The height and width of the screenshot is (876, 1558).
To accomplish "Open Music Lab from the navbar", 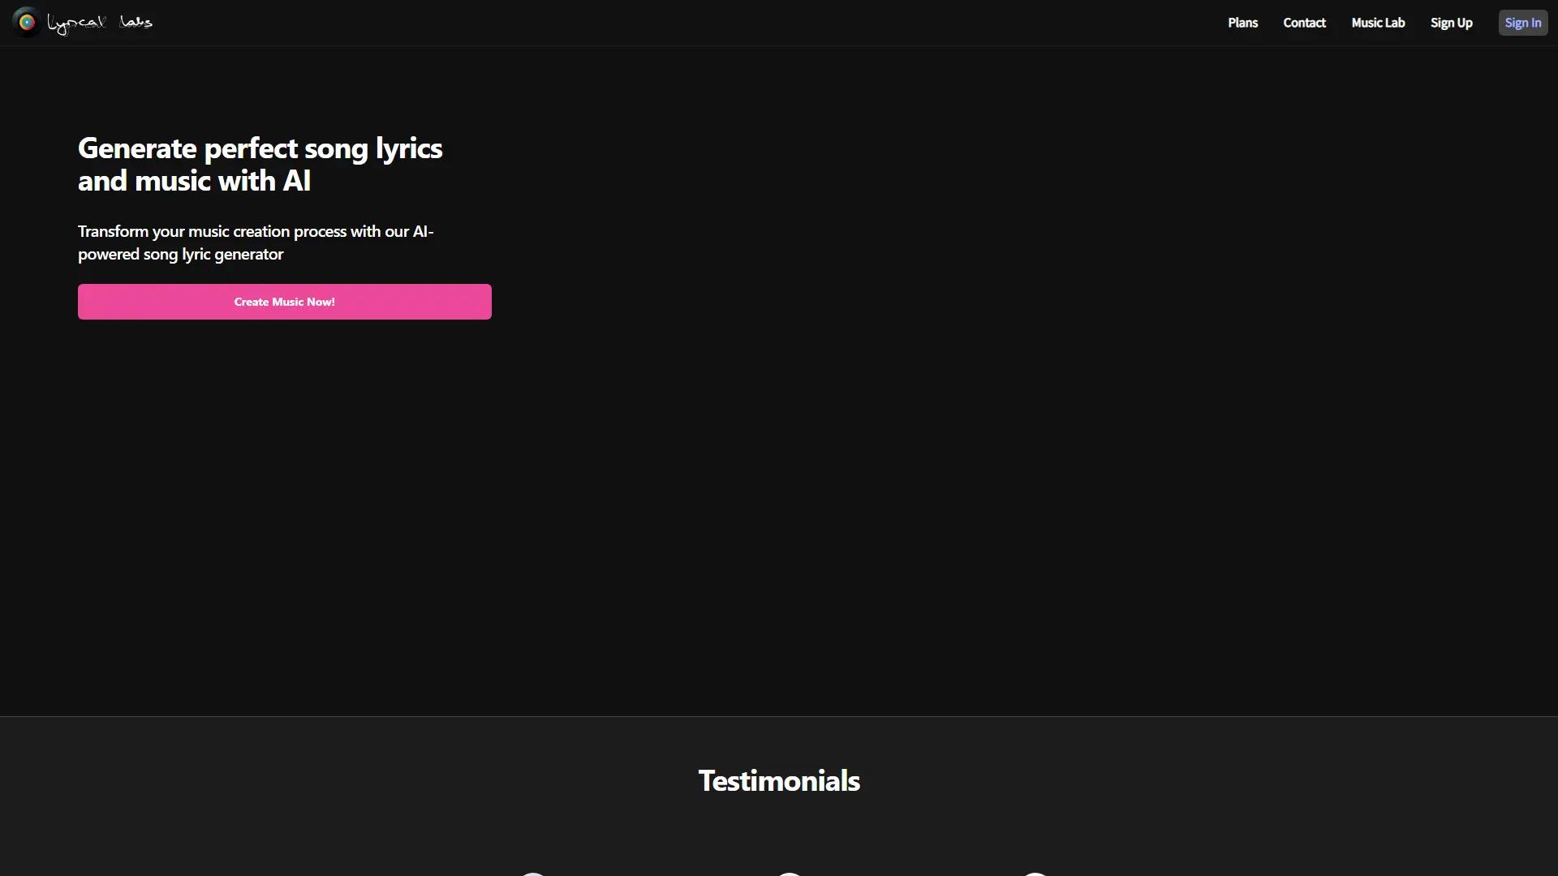I will coord(1377,22).
